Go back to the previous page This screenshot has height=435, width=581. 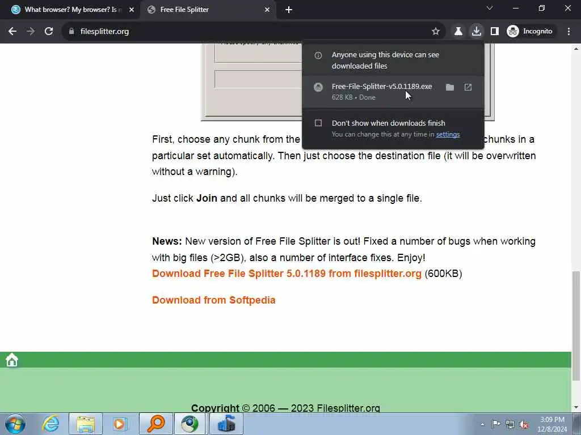12,32
